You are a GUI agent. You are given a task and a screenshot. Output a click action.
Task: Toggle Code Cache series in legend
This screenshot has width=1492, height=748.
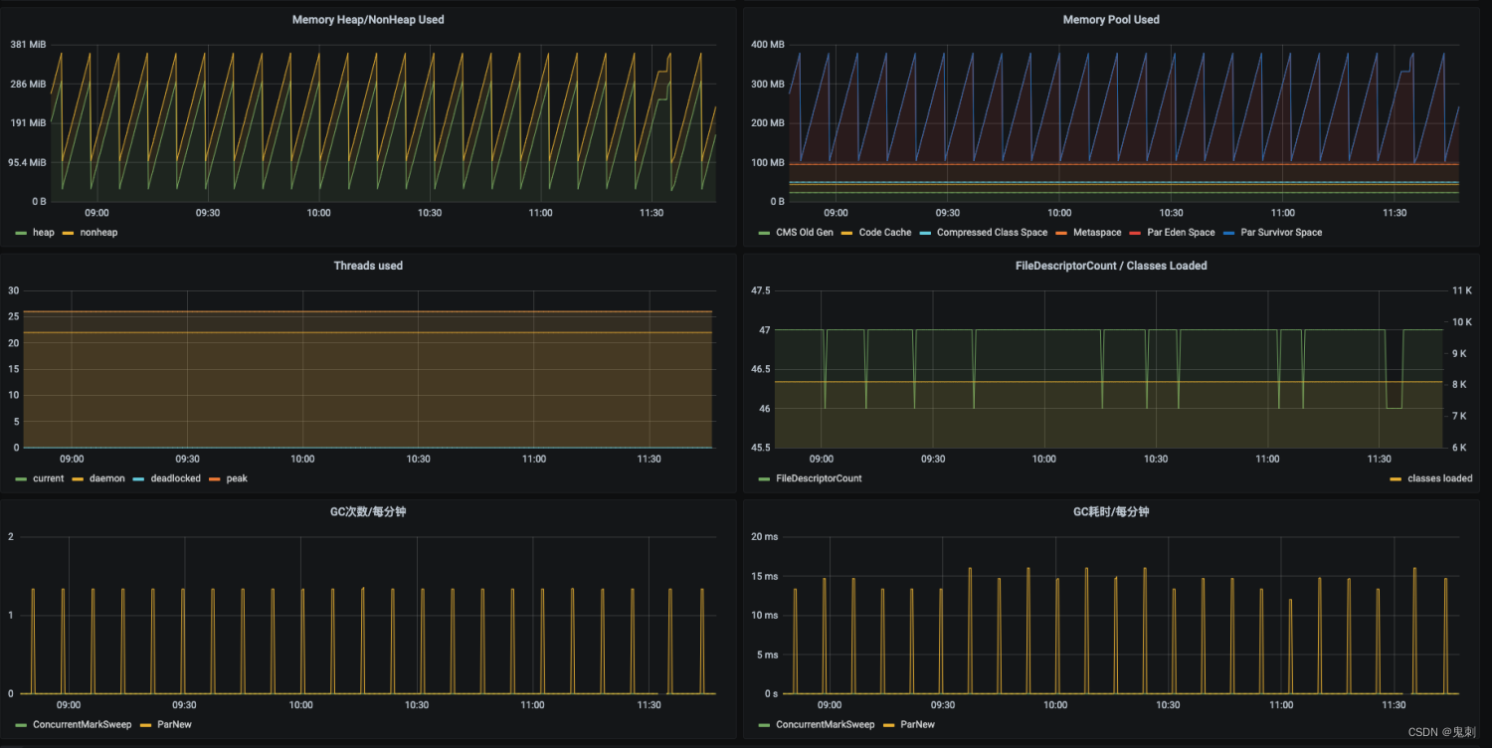click(x=884, y=233)
